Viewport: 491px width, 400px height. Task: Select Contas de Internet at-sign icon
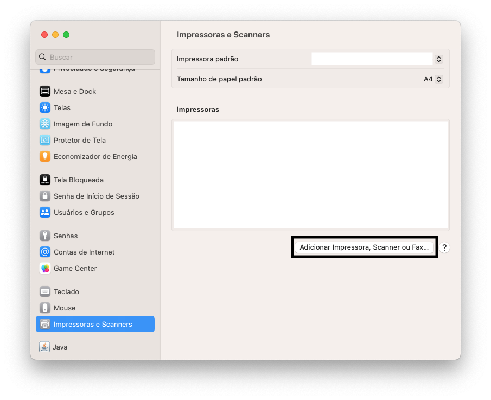(45, 252)
